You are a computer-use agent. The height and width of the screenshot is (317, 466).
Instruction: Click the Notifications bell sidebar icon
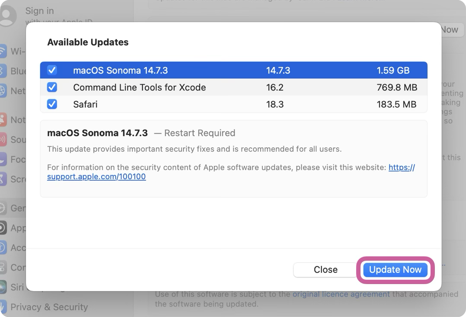coord(3,120)
